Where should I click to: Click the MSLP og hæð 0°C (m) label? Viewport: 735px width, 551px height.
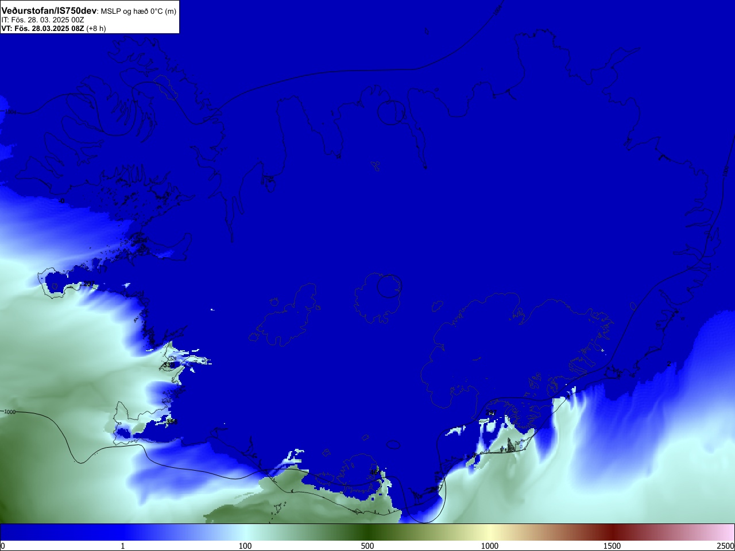pyautogui.click(x=138, y=11)
